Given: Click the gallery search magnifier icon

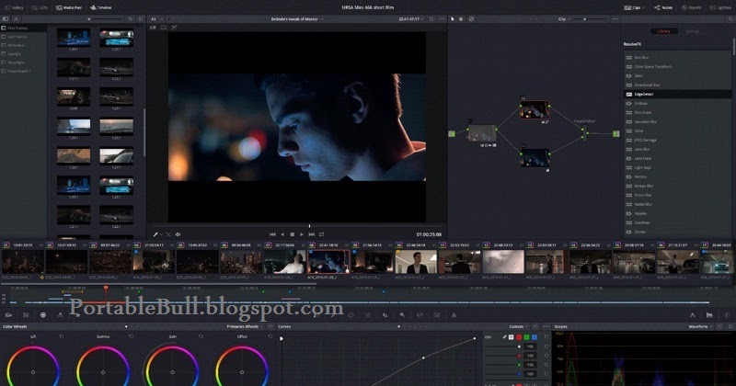Looking at the screenshot, I should pos(131,18).
